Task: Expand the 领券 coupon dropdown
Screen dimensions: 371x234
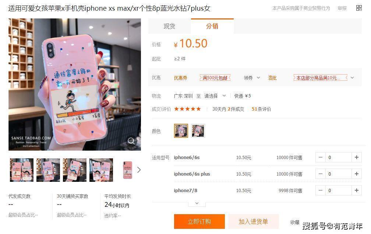Action: (252, 78)
